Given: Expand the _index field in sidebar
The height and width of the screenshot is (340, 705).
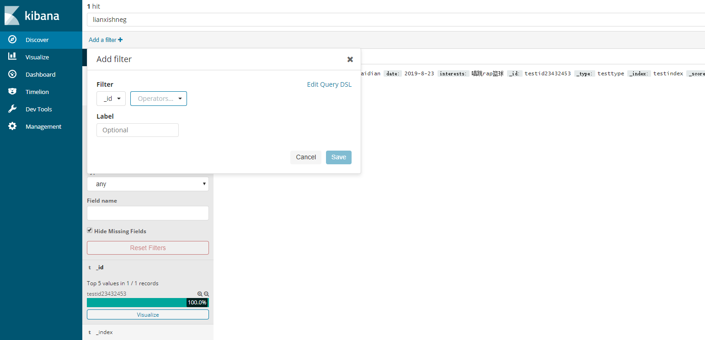Looking at the screenshot, I should [104, 332].
